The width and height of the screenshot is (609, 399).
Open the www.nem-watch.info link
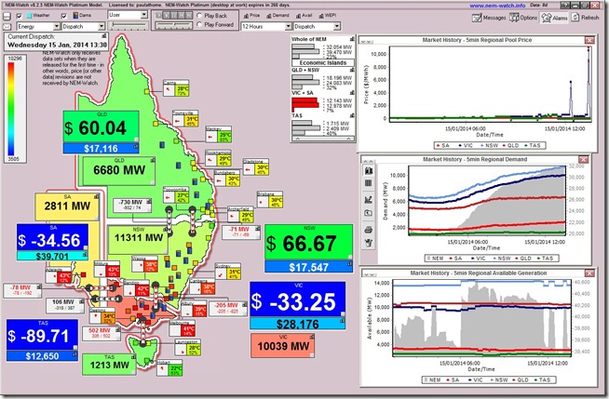(497, 6)
